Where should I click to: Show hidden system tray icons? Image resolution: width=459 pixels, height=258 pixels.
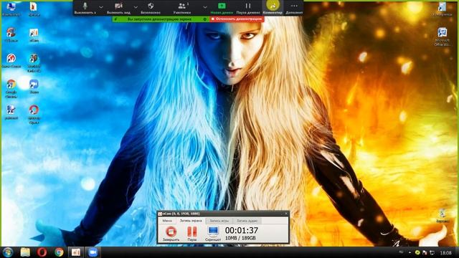coord(410,252)
